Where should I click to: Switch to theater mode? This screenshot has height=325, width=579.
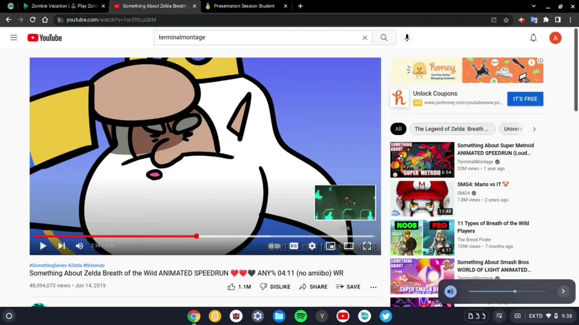click(x=348, y=246)
